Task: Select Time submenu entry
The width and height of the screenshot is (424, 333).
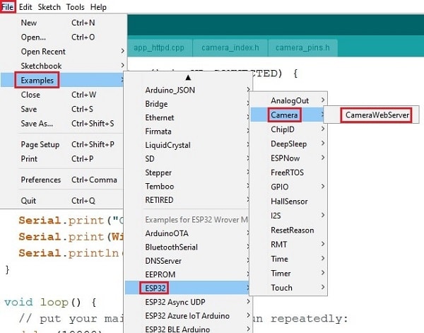Action: pyautogui.click(x=288, y=259)
